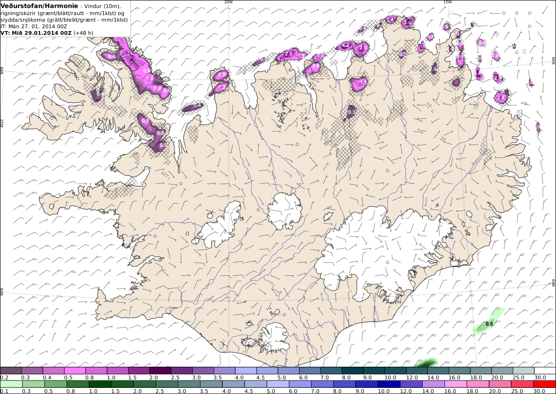556x394 pixels.
Task: Click the rain legend swatch for 2.5–3.0
Action: pyautogui.click(x=167, y=384)
